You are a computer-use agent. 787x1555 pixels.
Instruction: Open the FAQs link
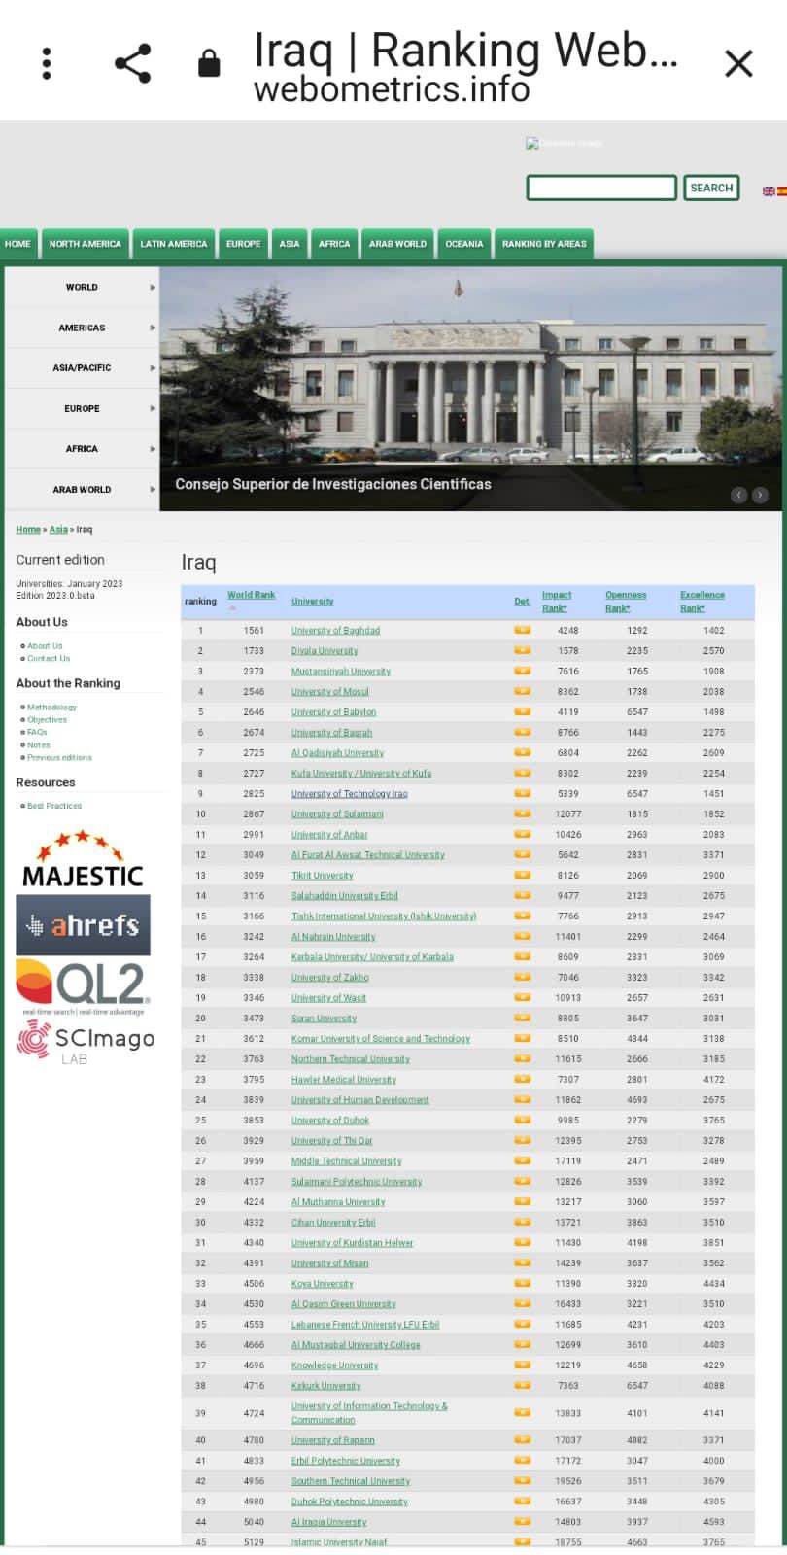click(x=37, y=732)
